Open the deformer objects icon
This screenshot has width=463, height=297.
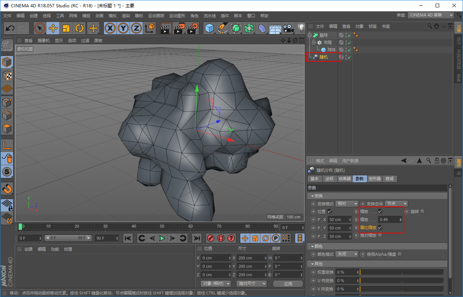262,28
